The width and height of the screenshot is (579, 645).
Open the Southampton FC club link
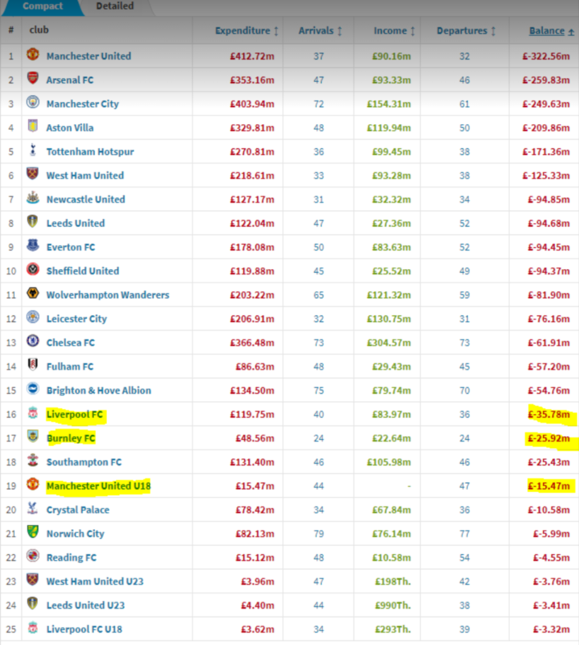click(84, 462)
